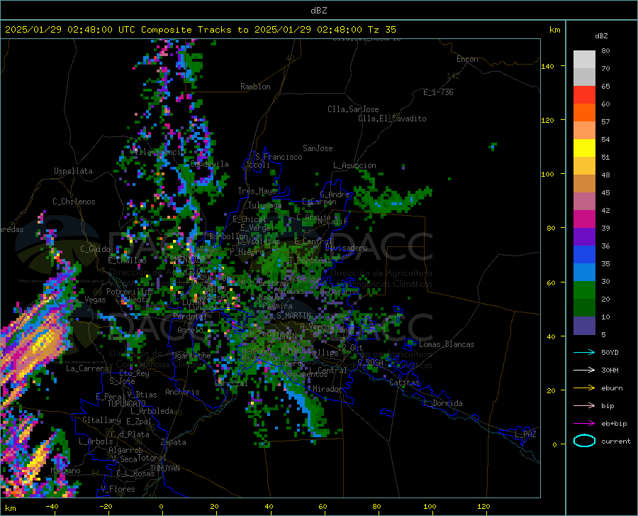
Task: Click the yellow eburn arrow legend icon
Action: [584, 388]
